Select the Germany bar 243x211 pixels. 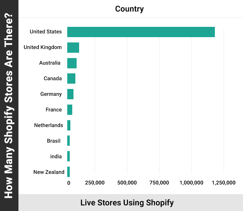(x=70, y=94)
